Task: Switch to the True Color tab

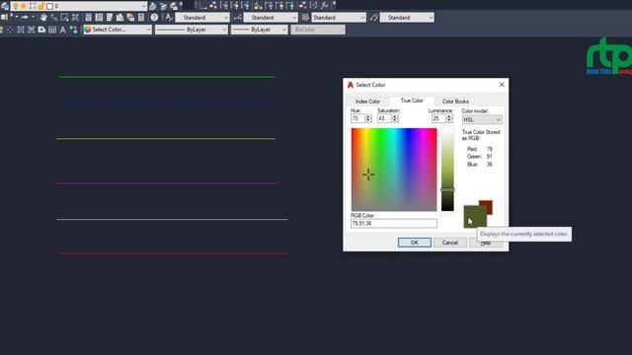Action: point(412,101)
